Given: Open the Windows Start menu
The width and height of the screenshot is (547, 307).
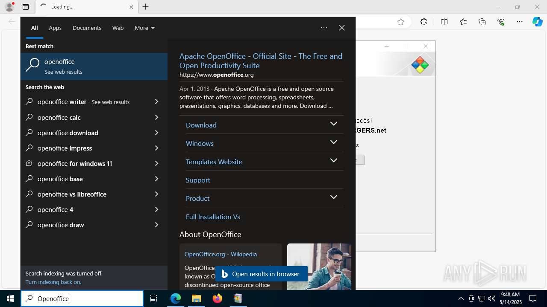Looking at the screenshot, I should tap(10, 298).
